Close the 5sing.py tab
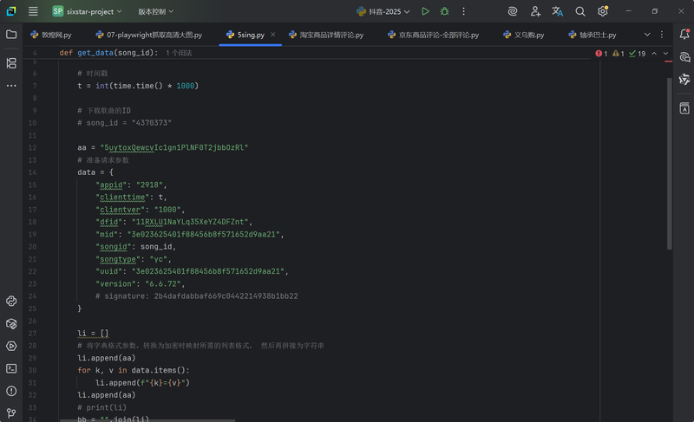The height and width of the screenshot is (422, 694). point(273,35)
